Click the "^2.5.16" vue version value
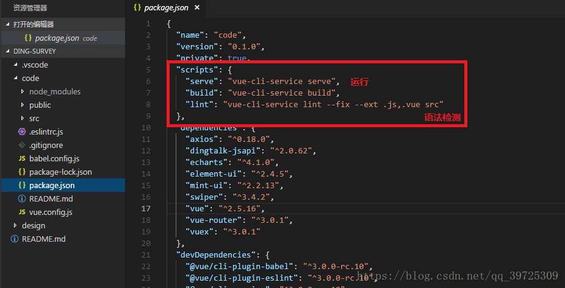Screen dimensions: 565x288 (x=240, y=208)
